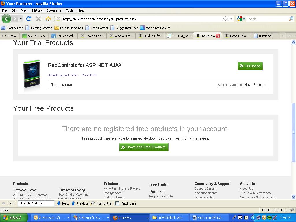Open the Support Center footer link
The width and height of the screenshot is (296, 222).
coord(205,188)
